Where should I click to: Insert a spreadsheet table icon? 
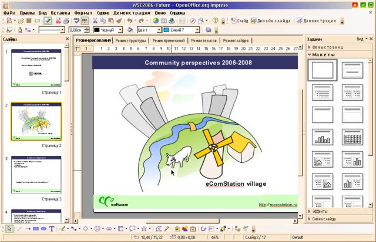pos(164,21)
